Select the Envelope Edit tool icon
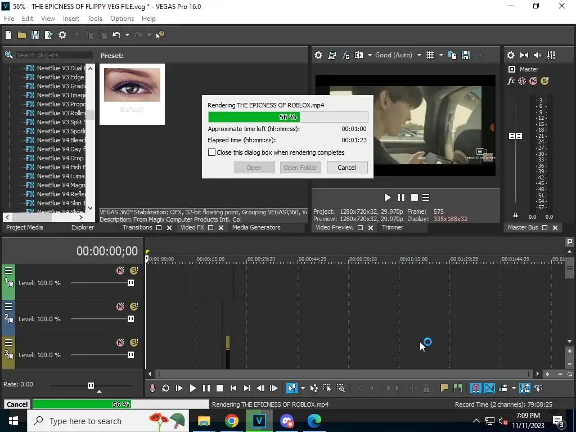Image resolution: width=576 pixels, height=432 pixels. point(314,388)
